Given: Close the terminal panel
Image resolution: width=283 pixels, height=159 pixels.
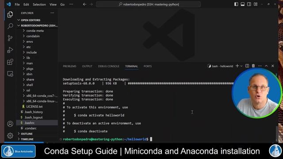Looking at the screenshot, I should [273, 66].
